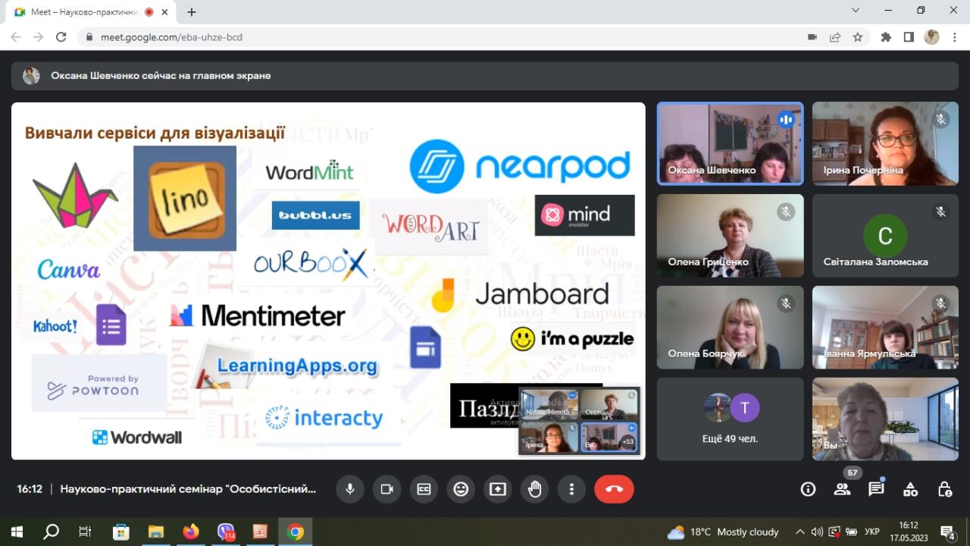Switch the УКР keyboard language
This screenshot has width=970, height=546.
coord(872,532)
